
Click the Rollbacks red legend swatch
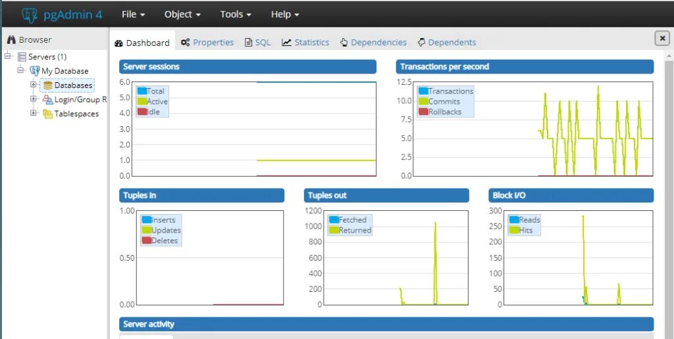coord(423,112)
